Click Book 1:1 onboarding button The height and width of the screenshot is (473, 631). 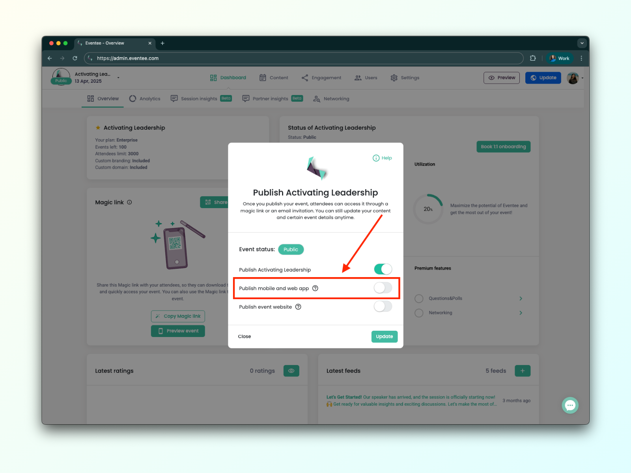504,147
